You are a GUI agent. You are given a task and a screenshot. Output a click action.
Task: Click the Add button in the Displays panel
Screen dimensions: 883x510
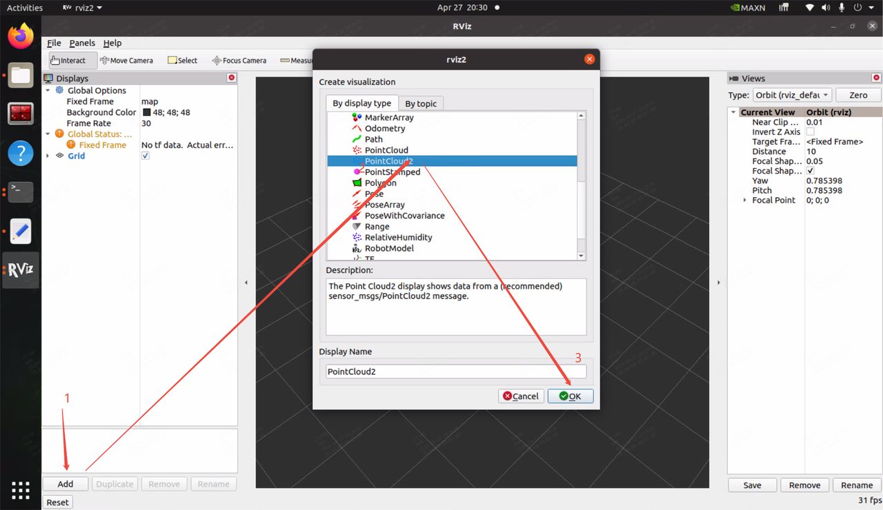coord(66,484)
